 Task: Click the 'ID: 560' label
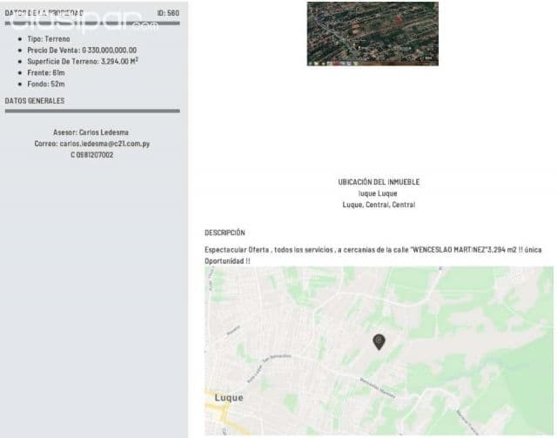(168, 13)
